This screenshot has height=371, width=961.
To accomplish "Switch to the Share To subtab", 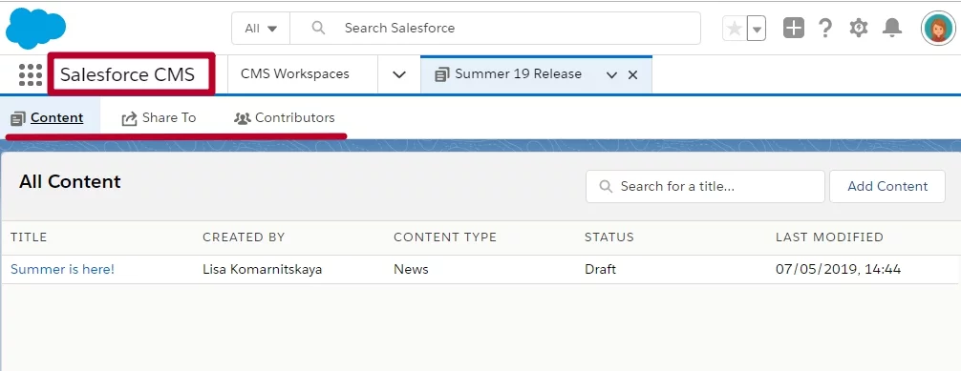I will [x=159, y=117].
